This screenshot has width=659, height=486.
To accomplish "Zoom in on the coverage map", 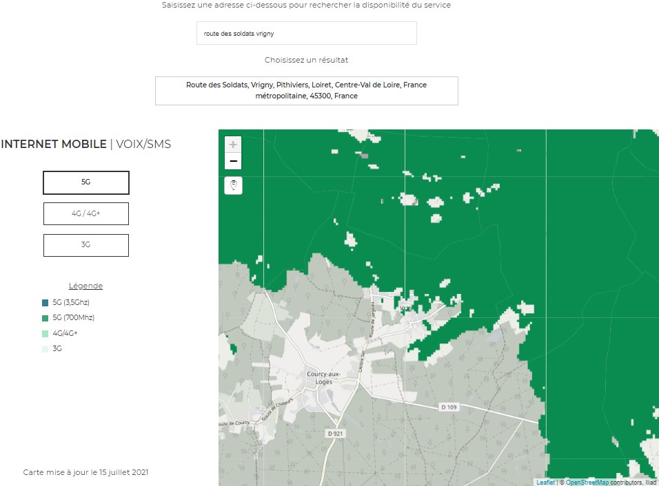I will point(233,145).
